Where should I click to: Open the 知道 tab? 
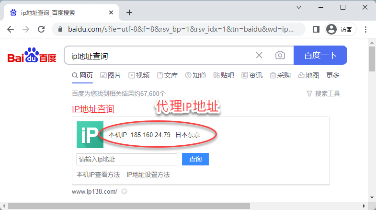tap(195, 75)
